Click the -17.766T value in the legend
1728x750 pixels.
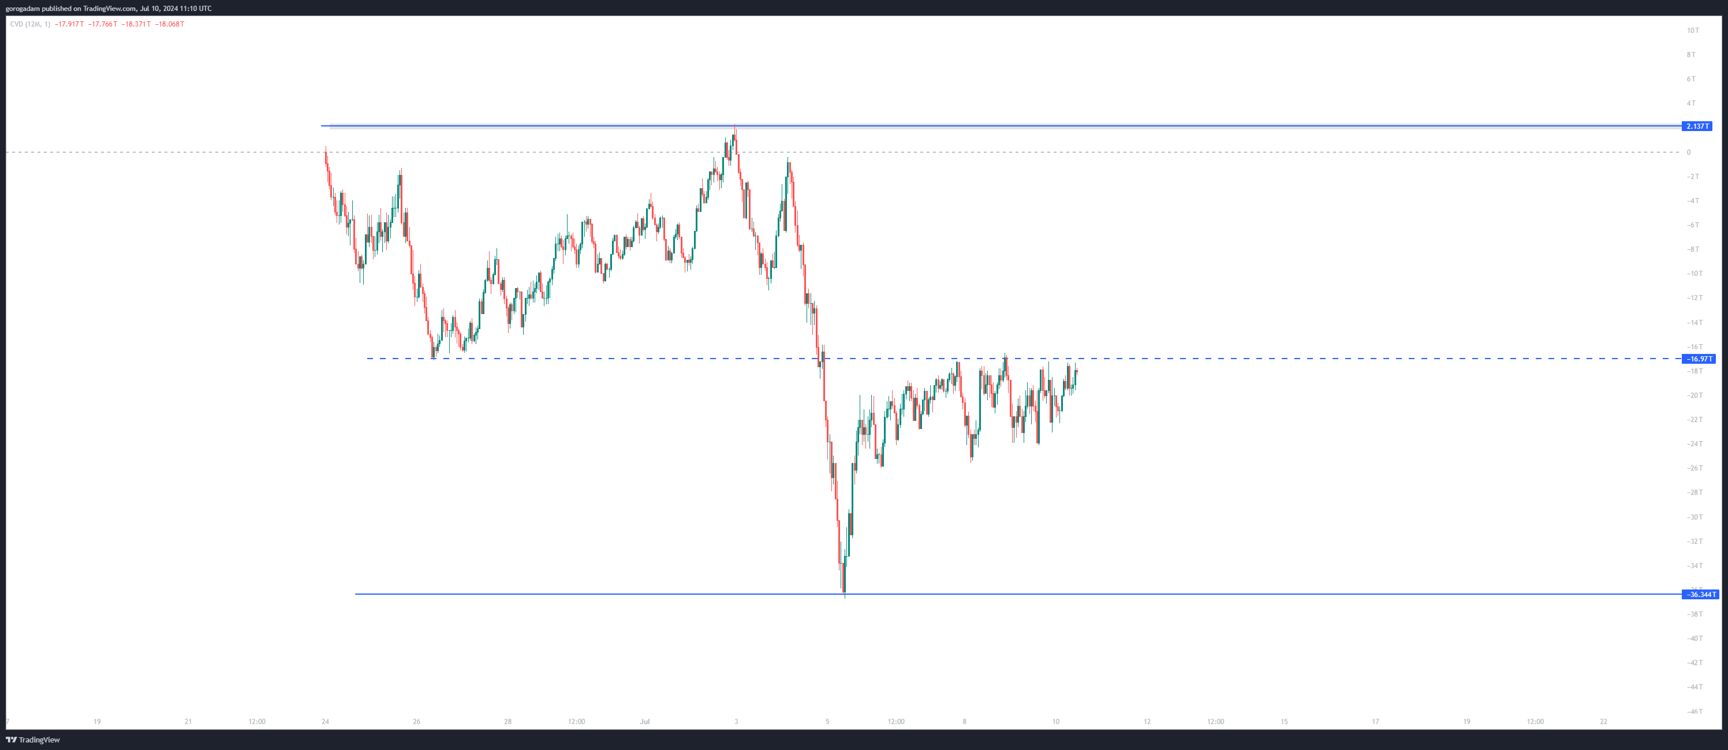tap(103, 24)
